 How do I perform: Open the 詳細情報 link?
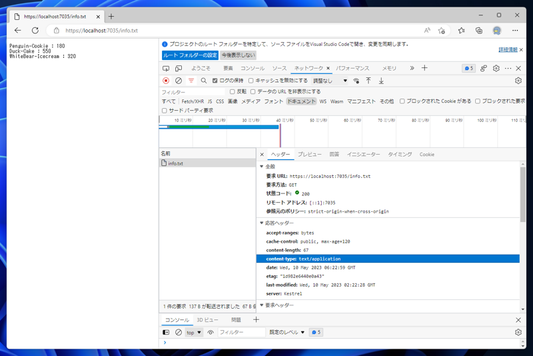point(508,49)
